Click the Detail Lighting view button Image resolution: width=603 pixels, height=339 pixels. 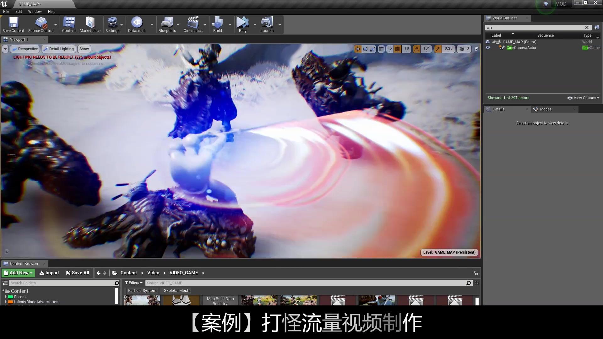click(x=58, y=49)
